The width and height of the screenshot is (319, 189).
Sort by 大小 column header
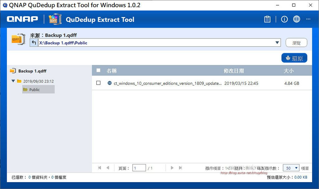pos(289,71)
